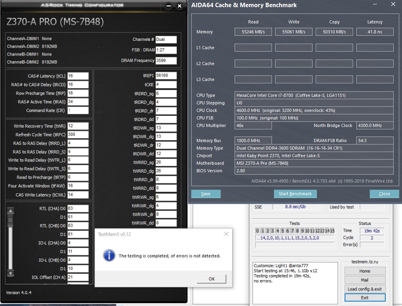Select the RAS# Active Time (tRAS) field

tap(78, 102)
